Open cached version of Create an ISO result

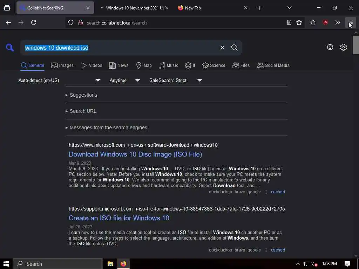click(x=278, y=250)
